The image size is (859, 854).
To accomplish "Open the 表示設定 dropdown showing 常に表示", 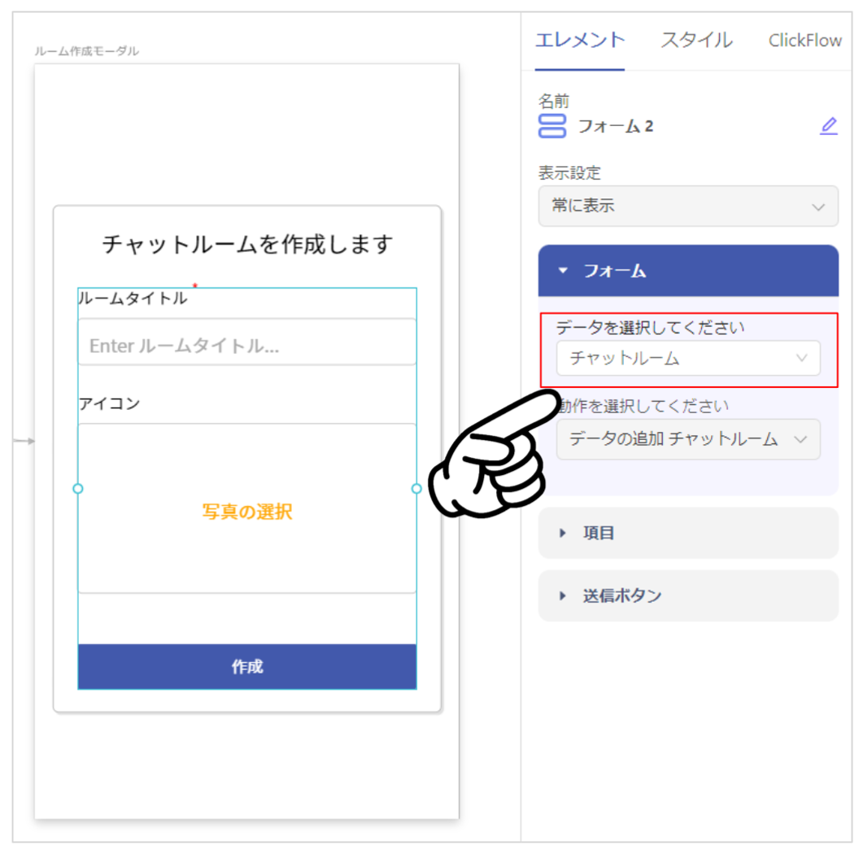I will click(688, 206).
